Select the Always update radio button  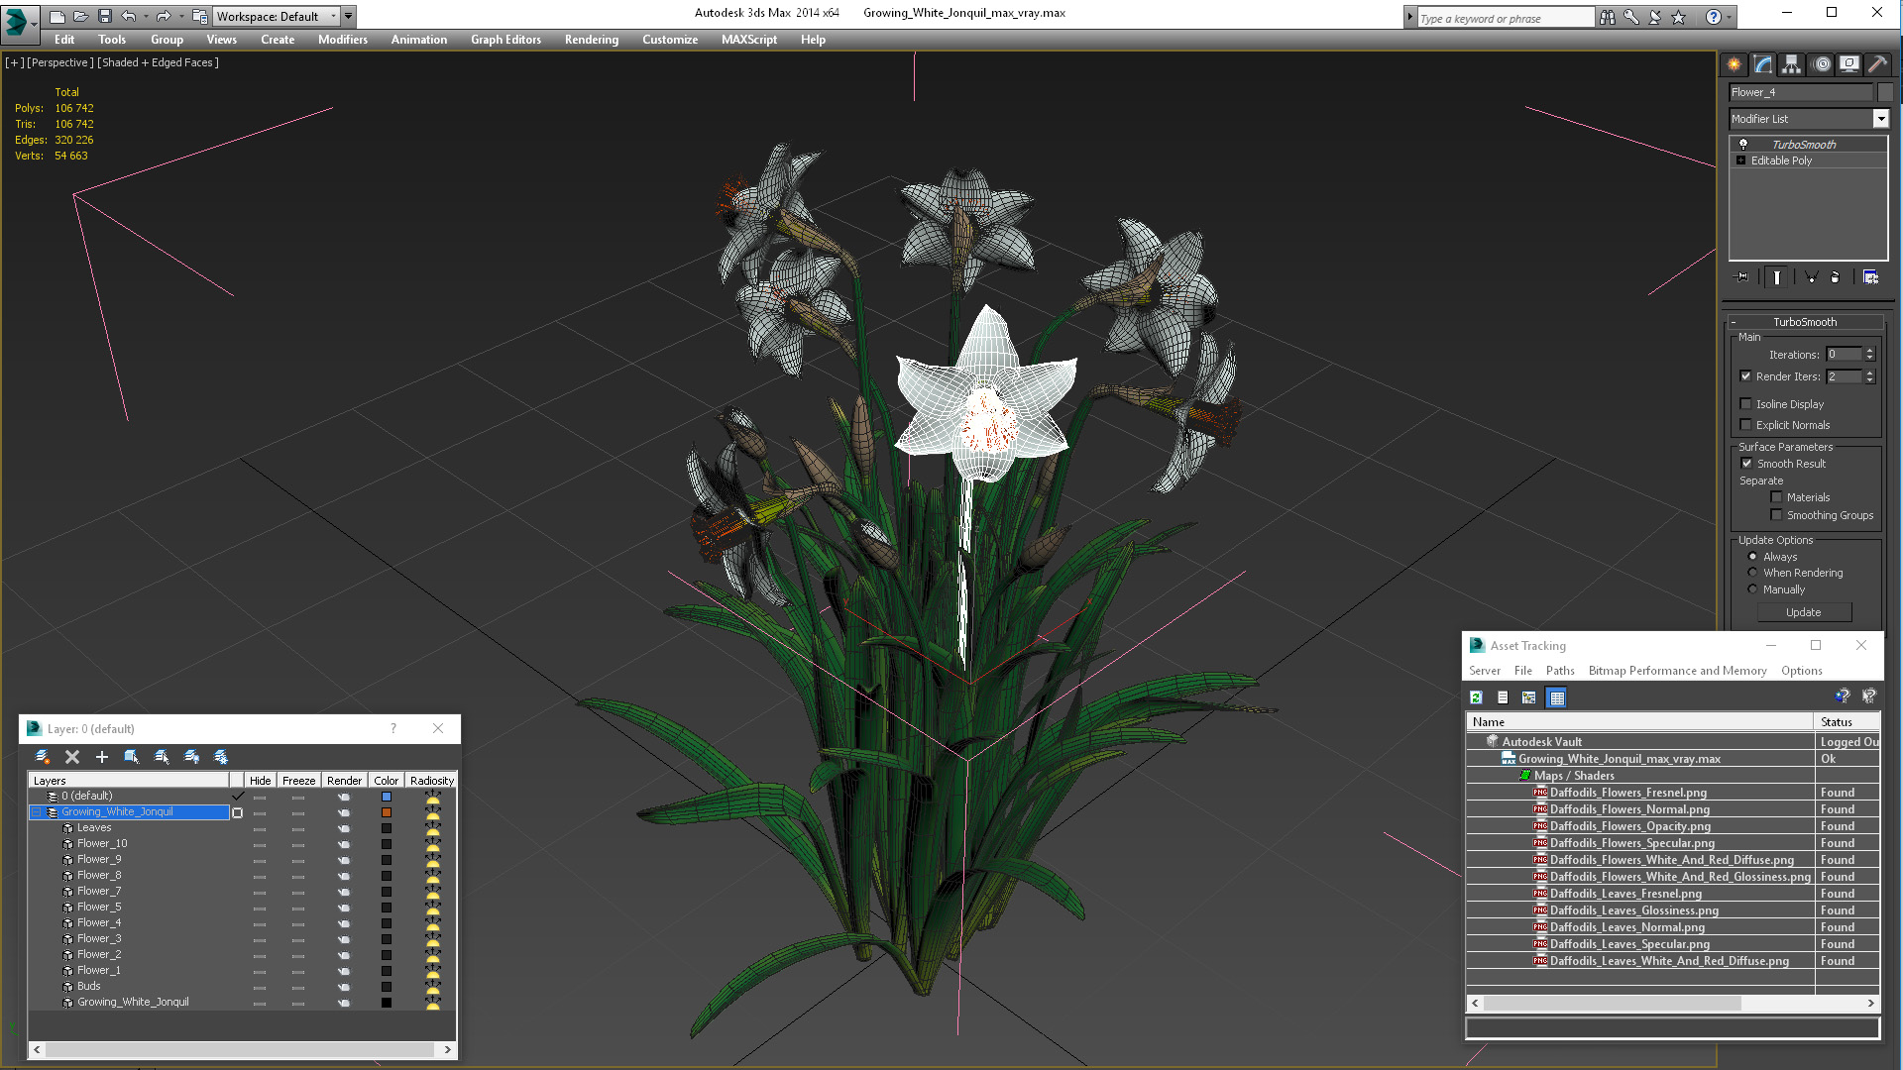click(1752, 557)
